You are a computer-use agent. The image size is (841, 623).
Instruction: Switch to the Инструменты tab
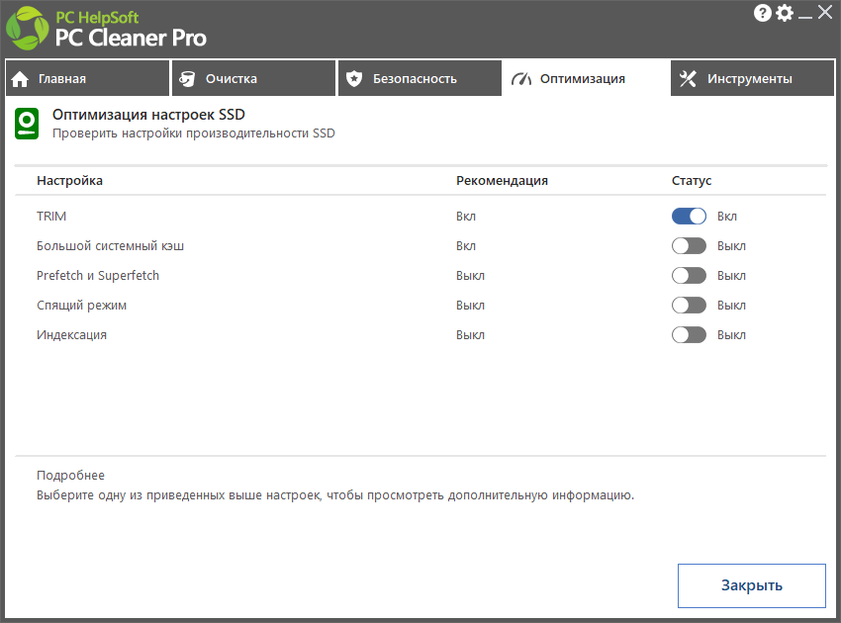[752, 78]
